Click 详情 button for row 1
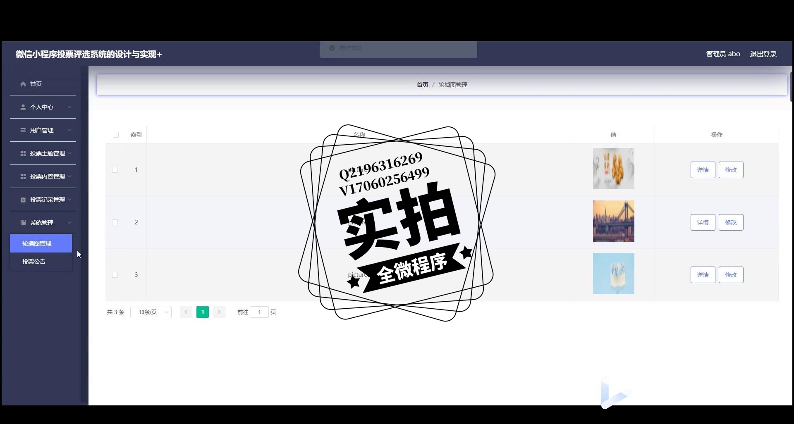The height and width of the screenshot is (424, 794). click(703, 170)
